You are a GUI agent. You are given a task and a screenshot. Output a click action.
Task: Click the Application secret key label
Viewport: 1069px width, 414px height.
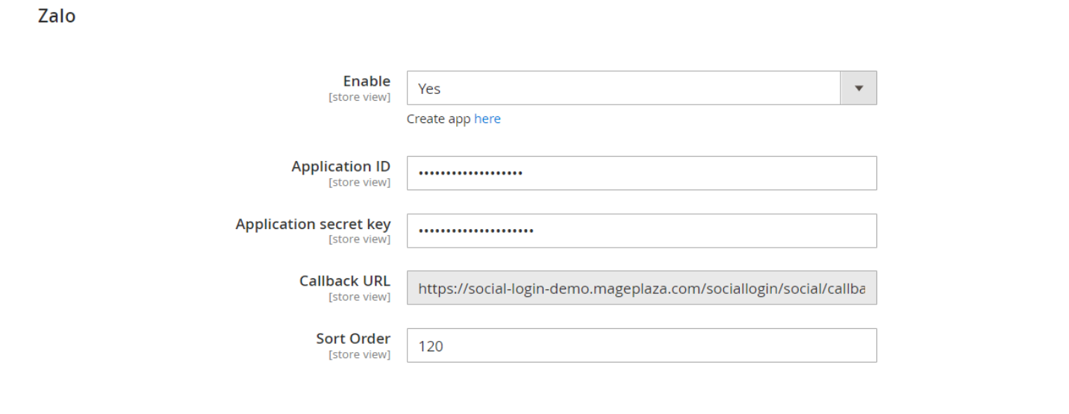[313, 224]
